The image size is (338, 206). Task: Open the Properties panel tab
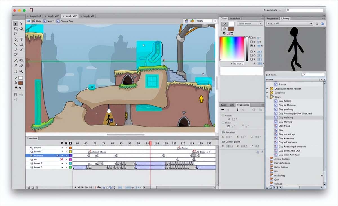pyautogui.click(x=273, y=19)
